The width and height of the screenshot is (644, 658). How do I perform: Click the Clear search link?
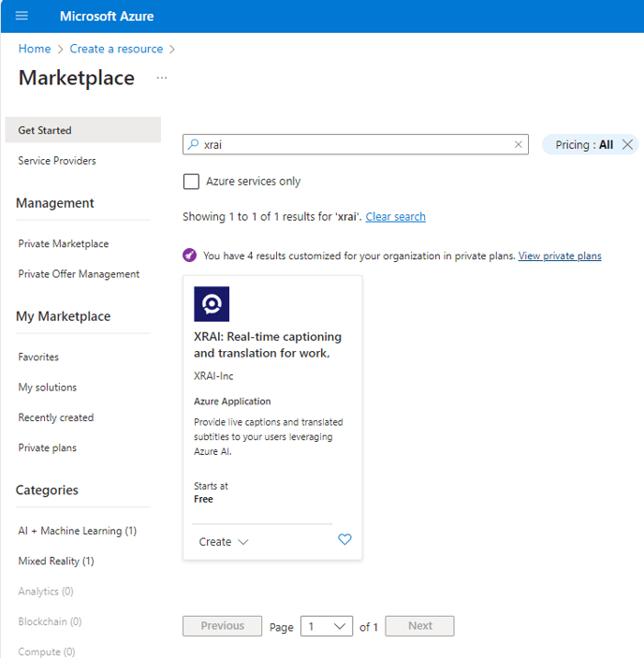pos(396,216)
